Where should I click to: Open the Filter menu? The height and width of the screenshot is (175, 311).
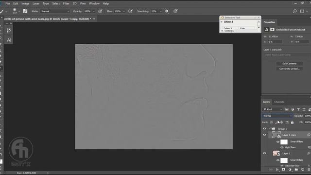point(66,3)
